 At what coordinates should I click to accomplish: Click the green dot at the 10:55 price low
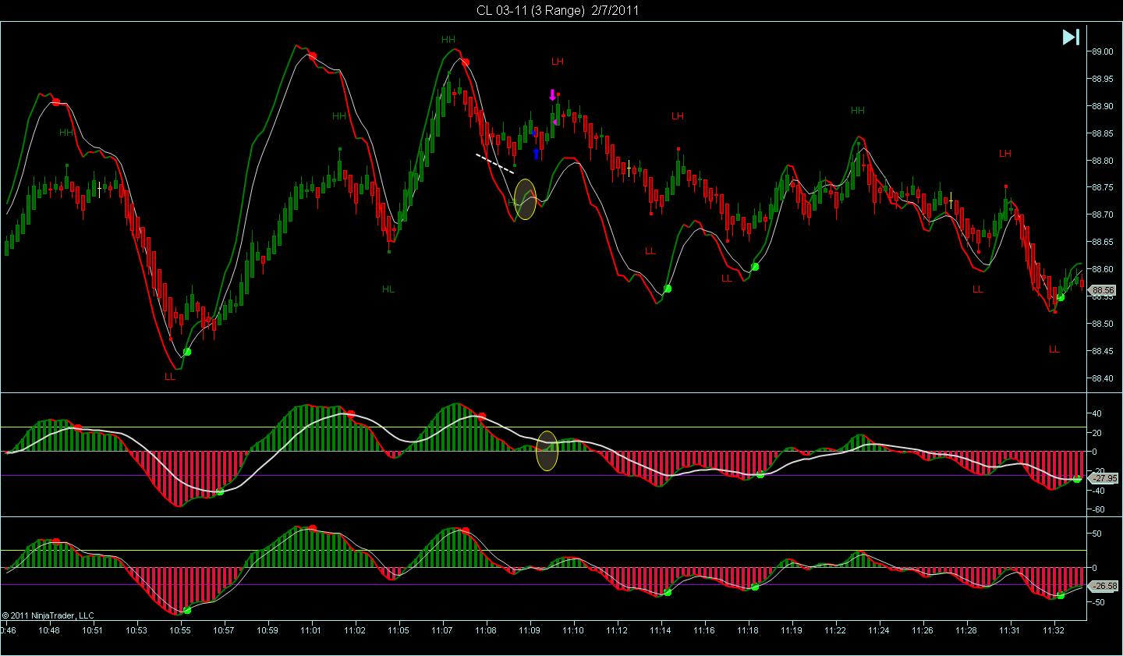click(x=186, y=352)
